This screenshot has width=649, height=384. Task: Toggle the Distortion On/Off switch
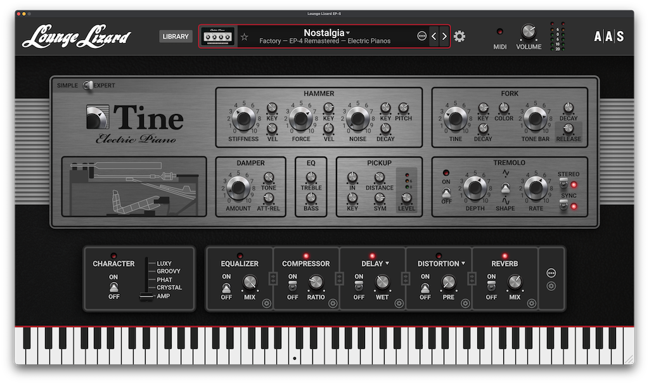coord(425,287)
